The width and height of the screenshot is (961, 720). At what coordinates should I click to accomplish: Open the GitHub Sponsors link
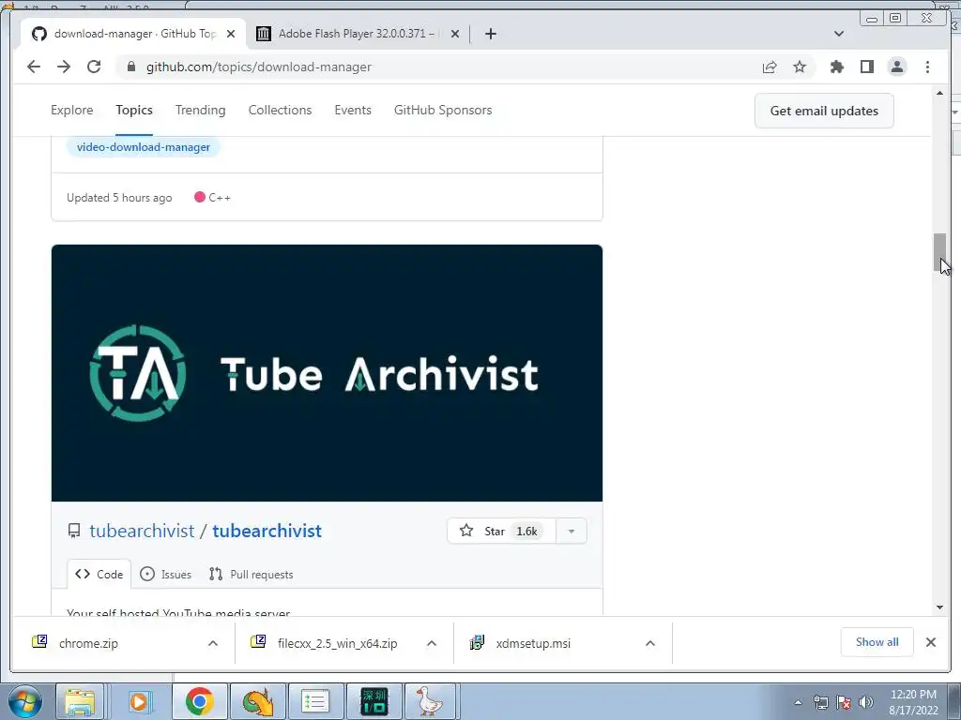point(443,111)
